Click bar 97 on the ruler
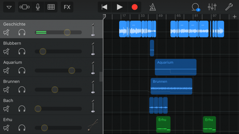This screenshot has width=239, height=134. click(x=215, y=16)
